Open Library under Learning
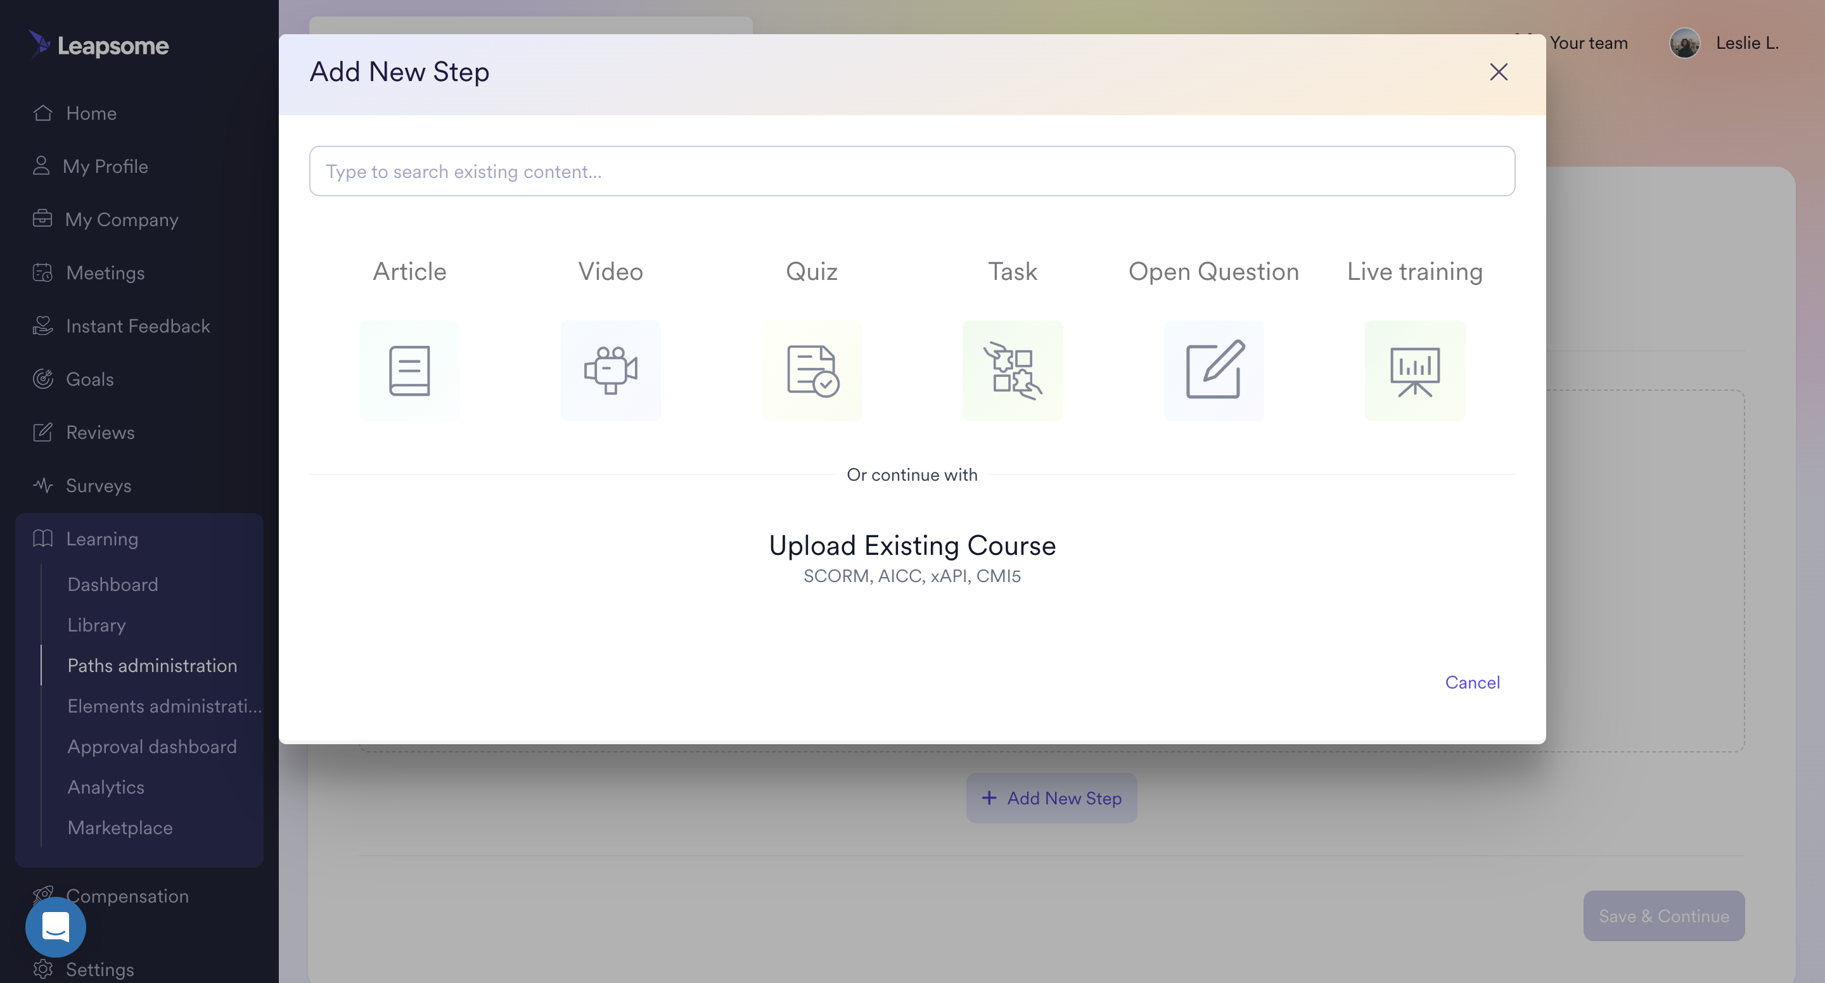This screenshot has height=983, width=1825. point(96,625)
